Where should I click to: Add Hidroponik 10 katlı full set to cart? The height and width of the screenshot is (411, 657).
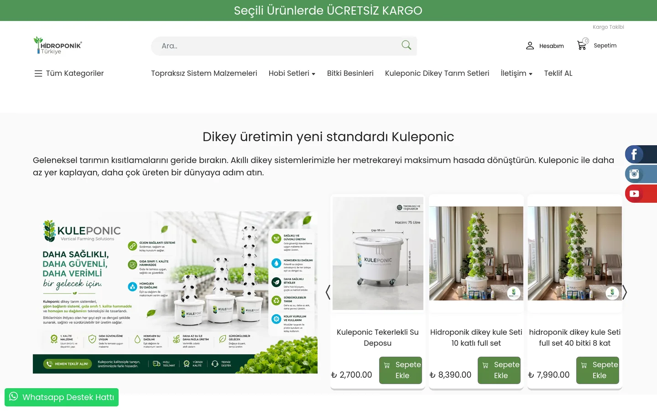(499, 370)
